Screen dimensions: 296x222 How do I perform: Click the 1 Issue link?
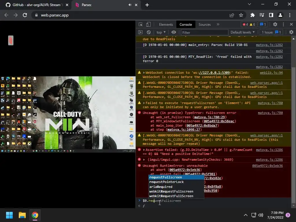271,32
